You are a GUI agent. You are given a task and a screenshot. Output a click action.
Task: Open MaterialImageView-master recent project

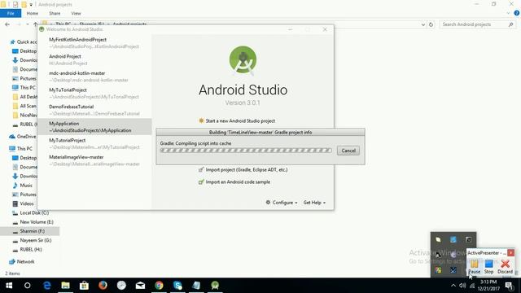click(x=94, y=160)
